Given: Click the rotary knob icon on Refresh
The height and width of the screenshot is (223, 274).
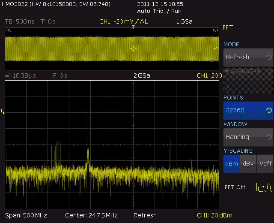Looking at the screenshot, I should [269, 57].
